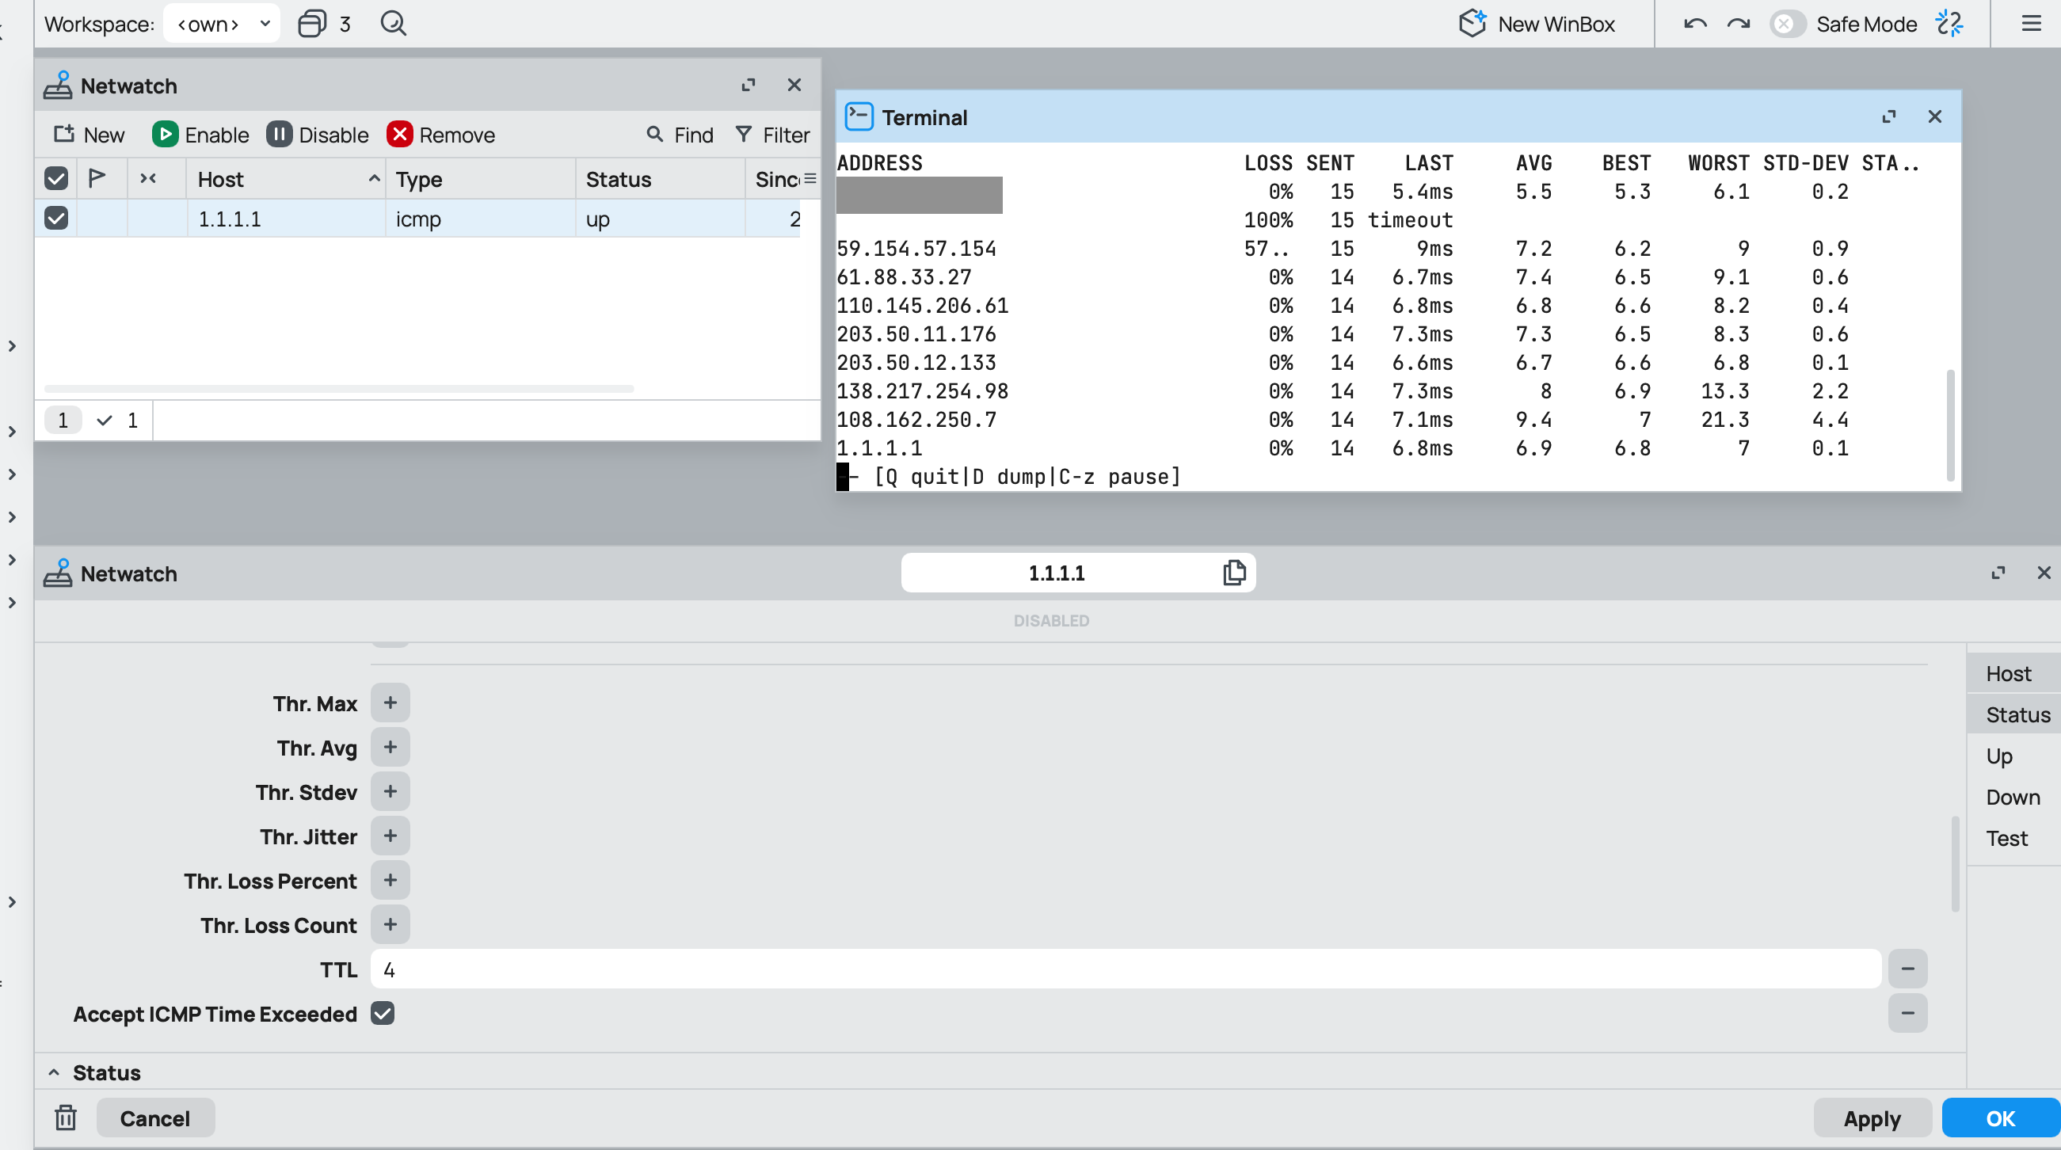Screen dimensions: 2061x1150
Task: Click the Enable play icon in Netwatch toolbar
Action: coord(165,135)
